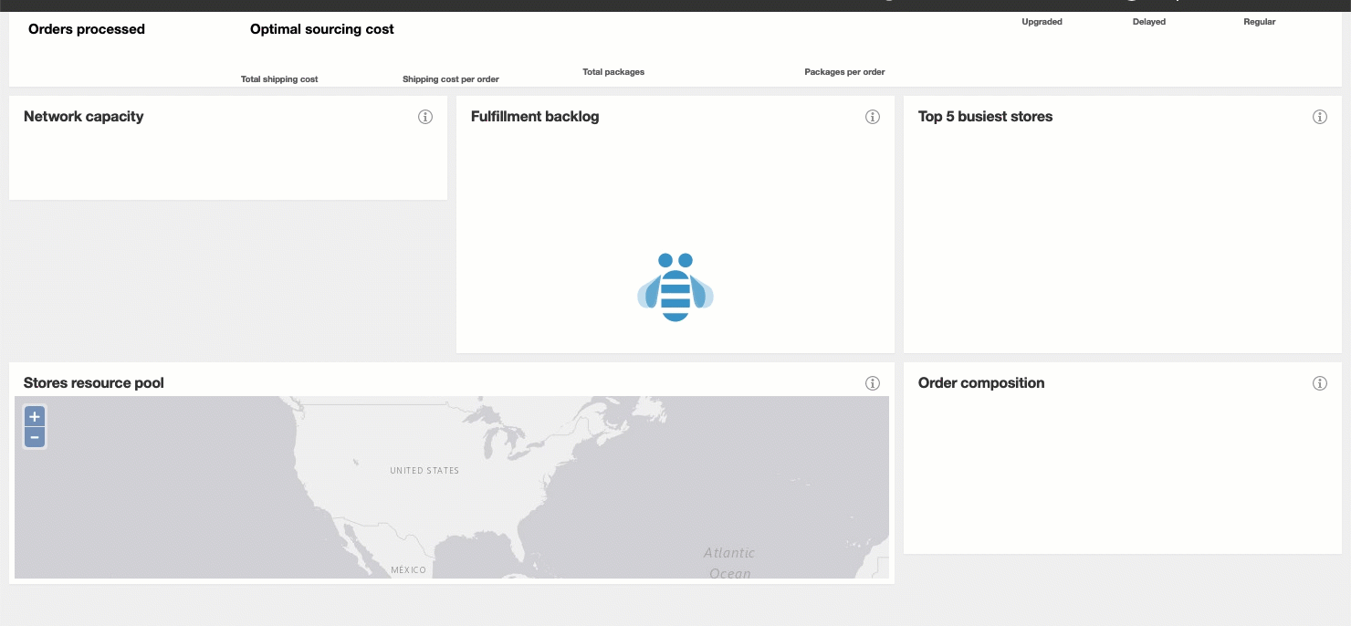This screenshot has height=626, width=1351.
Task: Select the Orders processed heading
Action: [87, 29]
